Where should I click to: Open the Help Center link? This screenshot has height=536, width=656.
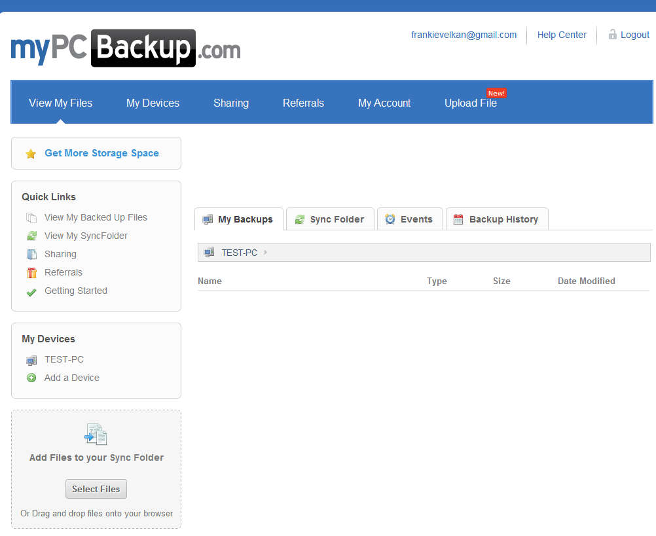pyautogui.click(x=561, y=35)
